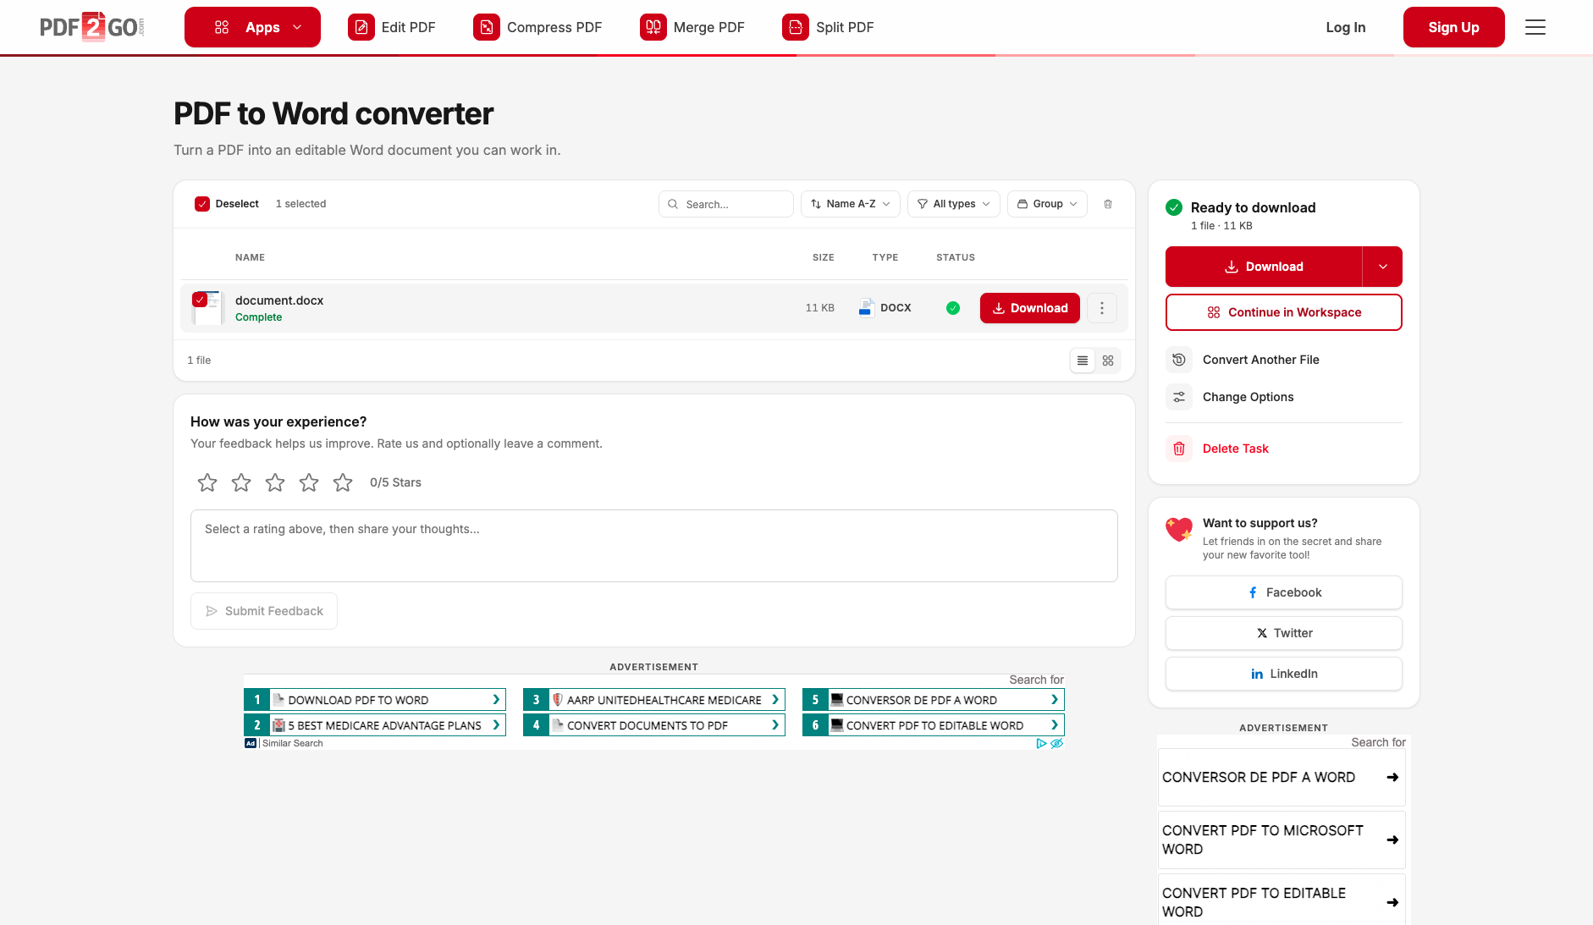Open the PDF2GO home logo
This screenshot has height=925, width=1593.
tap(92, 27)
